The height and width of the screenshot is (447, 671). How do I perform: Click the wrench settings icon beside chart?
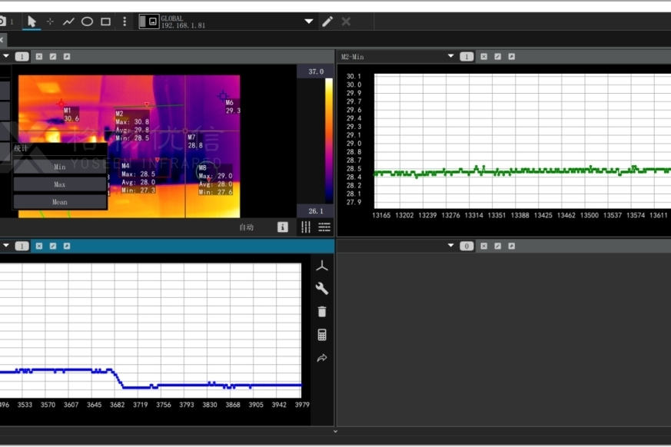[322, 289]
